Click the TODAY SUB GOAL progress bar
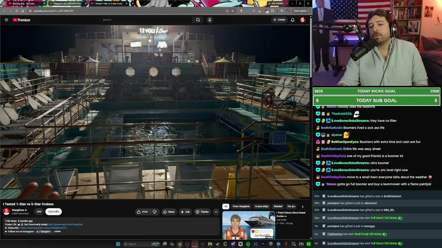This screenshot has height=248, width=442. 376,101
